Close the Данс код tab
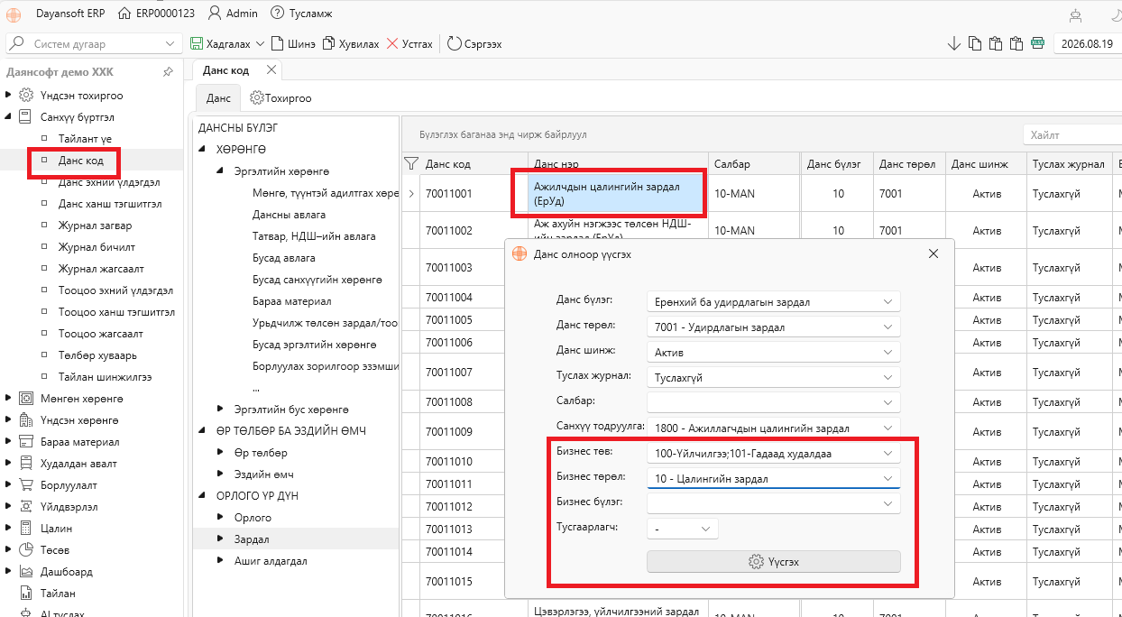This screenshot has width=1122, height=617. tap(271, 69)
